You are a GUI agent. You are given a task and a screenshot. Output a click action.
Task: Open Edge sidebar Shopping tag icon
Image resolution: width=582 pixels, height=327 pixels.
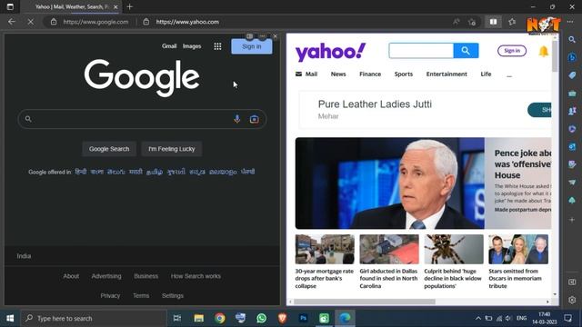pyautogui.click(x=572, y=75)
